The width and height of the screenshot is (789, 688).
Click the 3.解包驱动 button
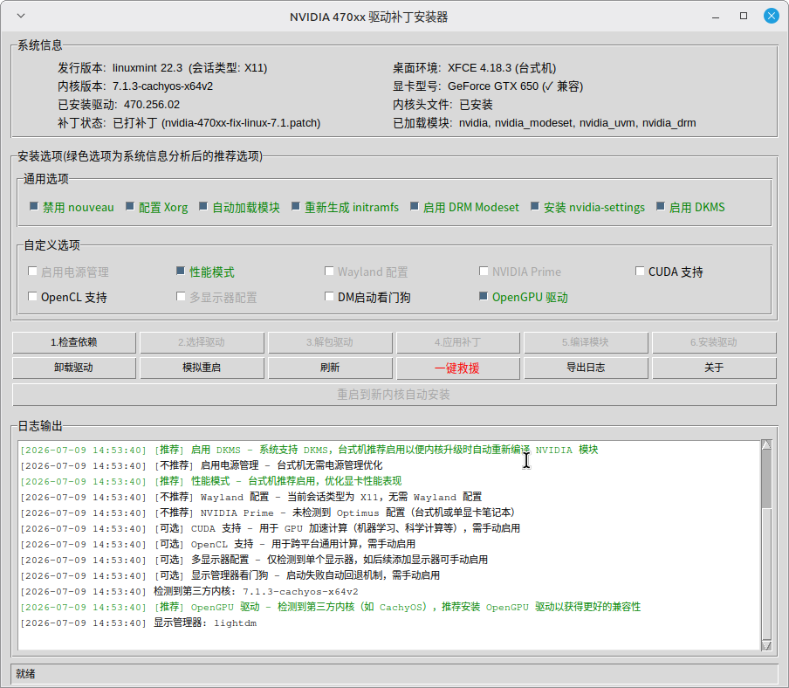(x=330, y=342)
